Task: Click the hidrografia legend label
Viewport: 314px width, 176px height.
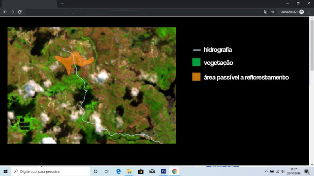Action: [217, 50]
